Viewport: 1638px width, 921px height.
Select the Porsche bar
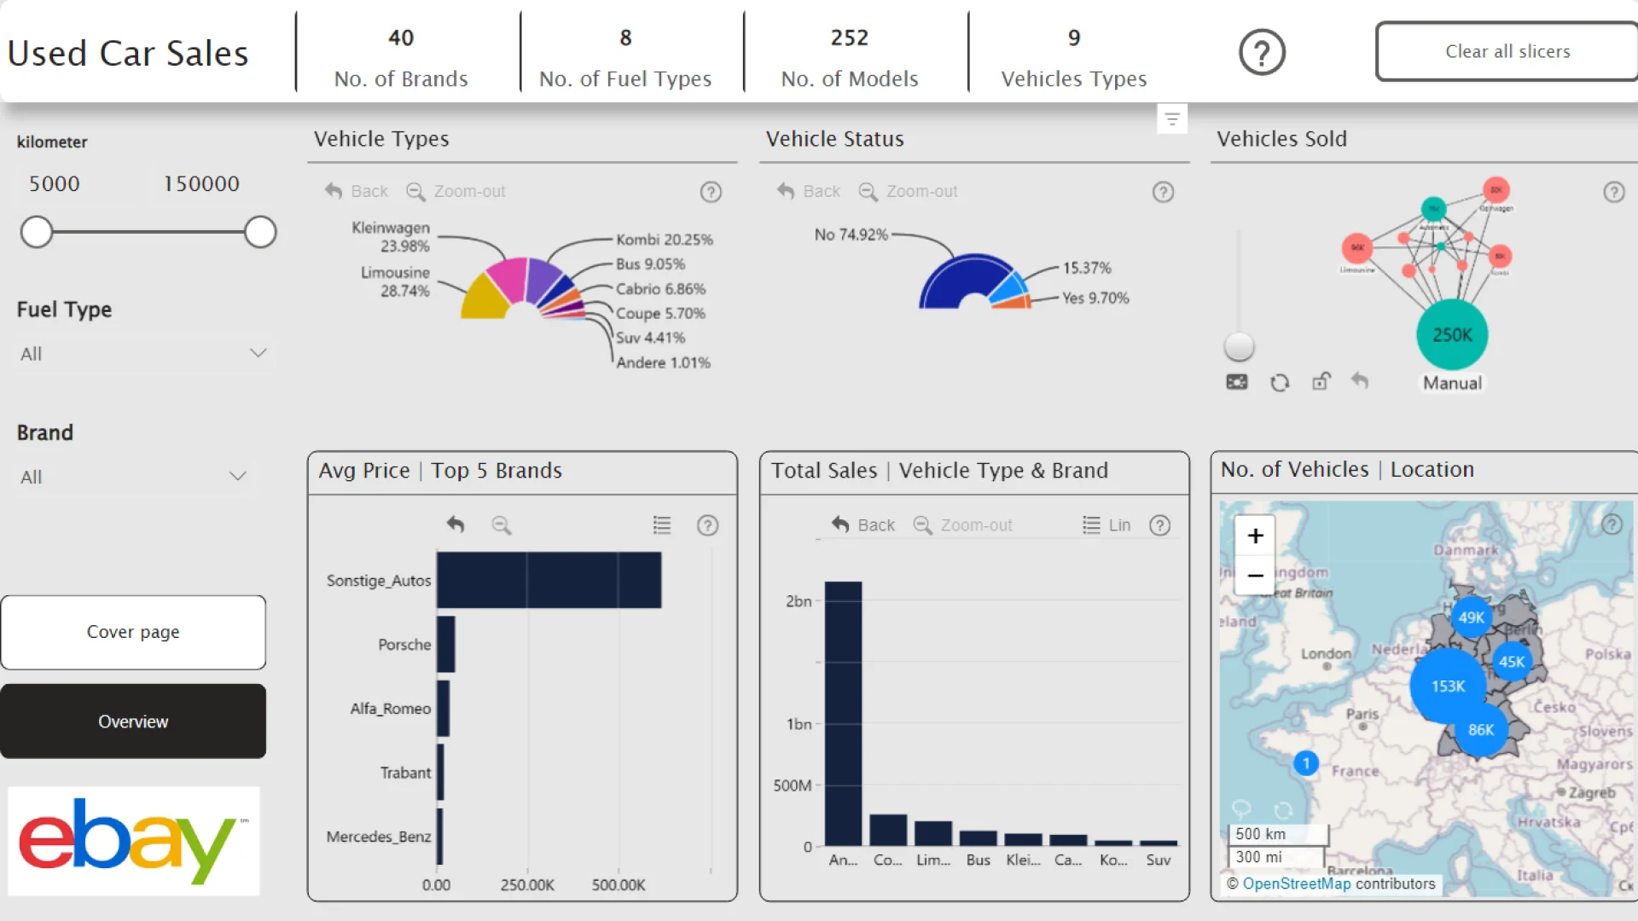[445, 644]
